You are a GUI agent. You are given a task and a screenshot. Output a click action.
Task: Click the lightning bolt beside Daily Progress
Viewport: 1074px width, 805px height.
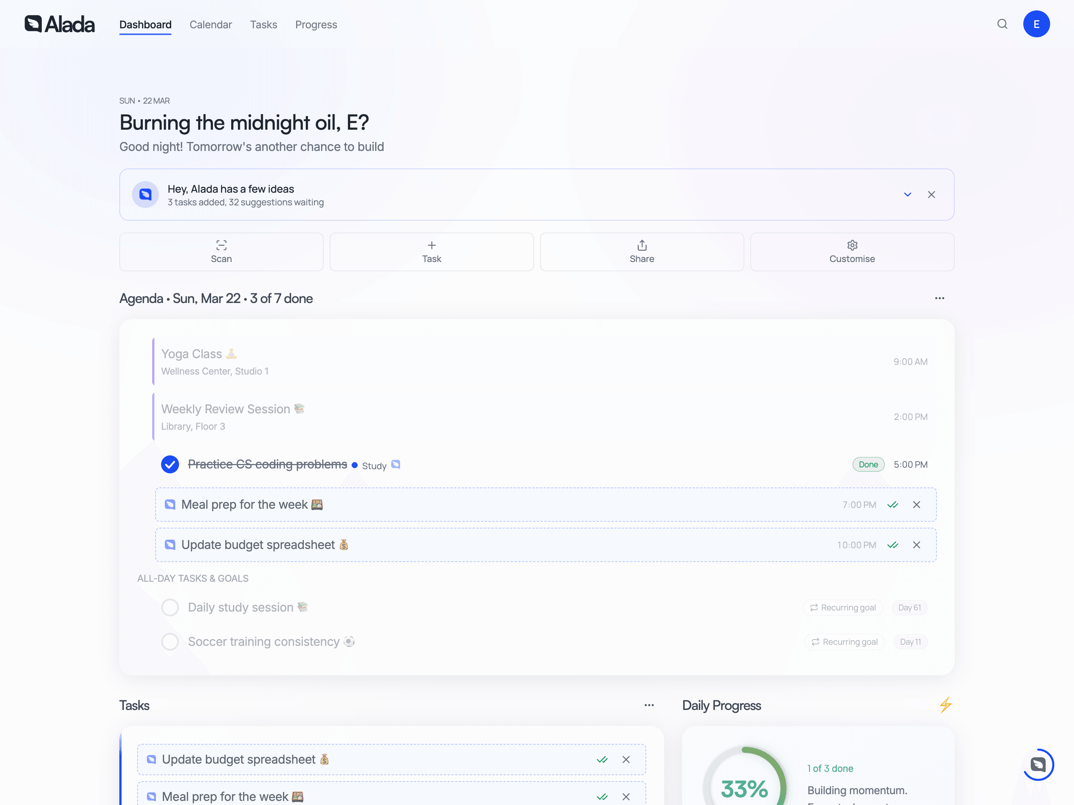click(x=945, y=705)
